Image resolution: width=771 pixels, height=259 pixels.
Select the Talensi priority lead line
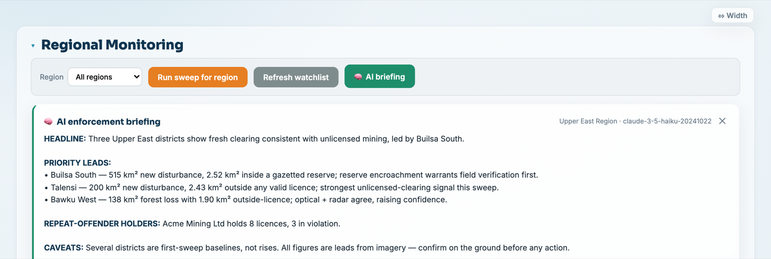[271, 188]
